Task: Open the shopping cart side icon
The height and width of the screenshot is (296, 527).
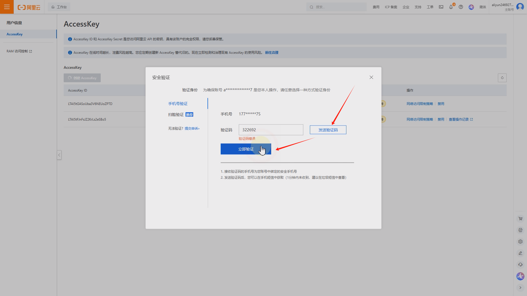Action: coord(520,219)
